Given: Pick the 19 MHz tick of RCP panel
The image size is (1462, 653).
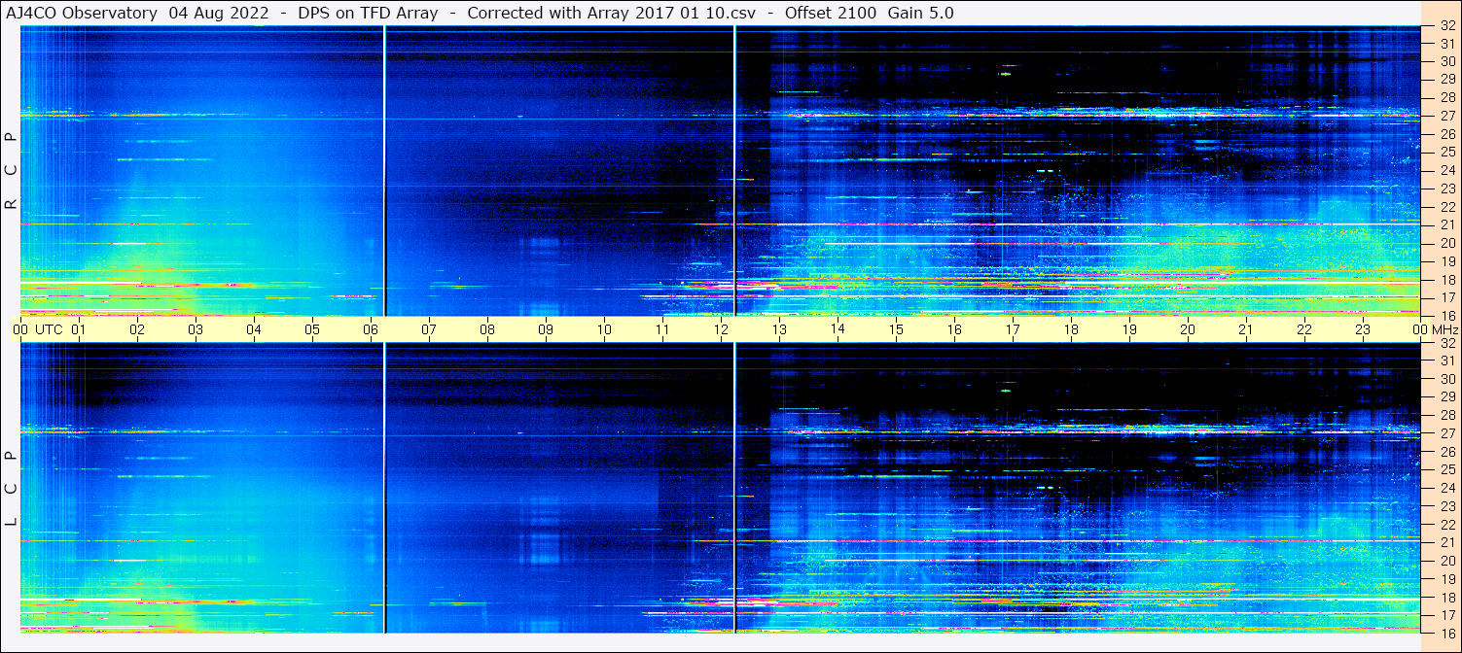Looking at the screenshot, I should point(1447,261).
